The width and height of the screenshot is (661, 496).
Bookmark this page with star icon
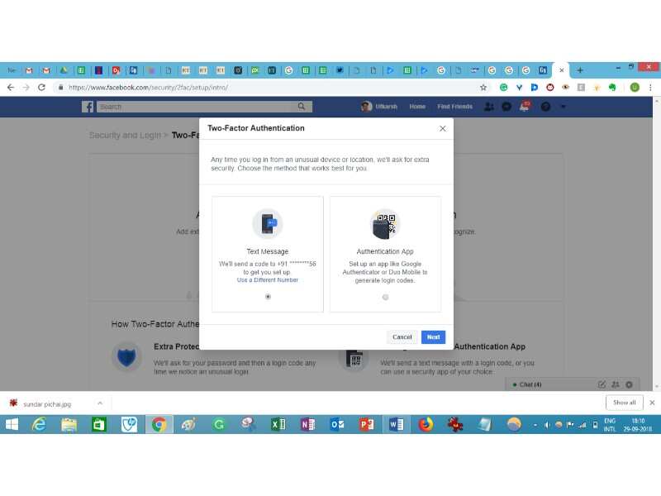(483, 87)
